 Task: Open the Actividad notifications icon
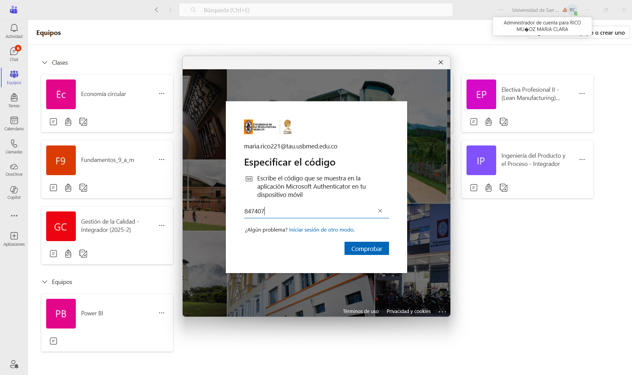click(x=14, y=31)
